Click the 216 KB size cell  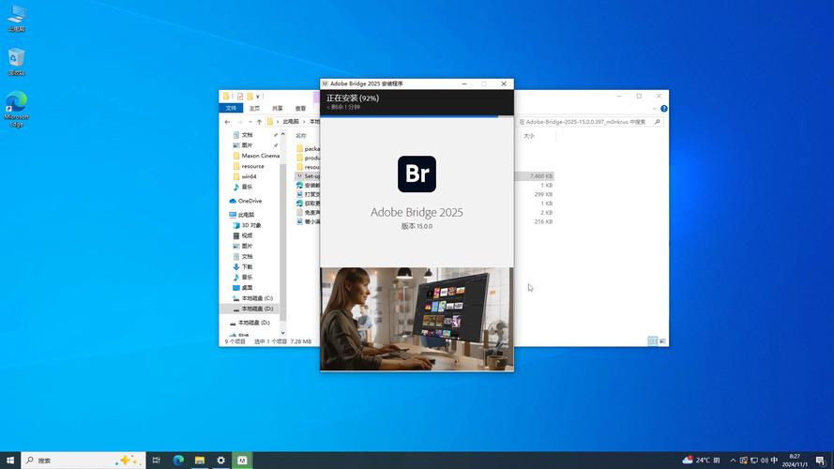click(543, 221)
